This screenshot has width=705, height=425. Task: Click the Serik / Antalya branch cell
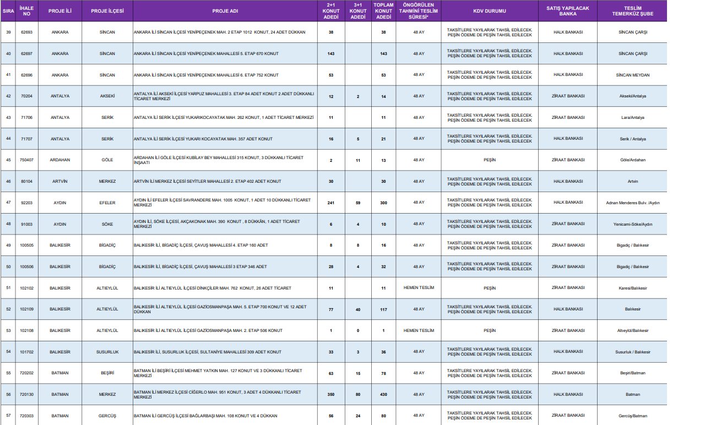(633, 139)
